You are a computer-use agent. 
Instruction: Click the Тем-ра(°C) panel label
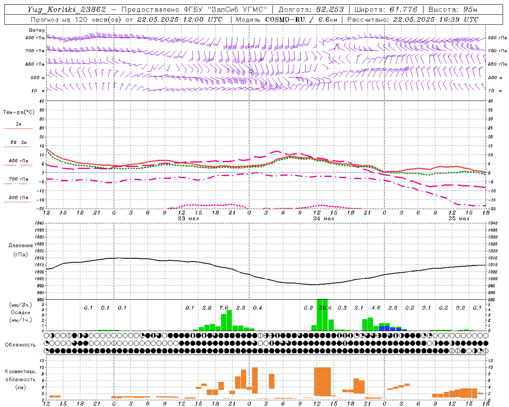[x=19, y=112]
